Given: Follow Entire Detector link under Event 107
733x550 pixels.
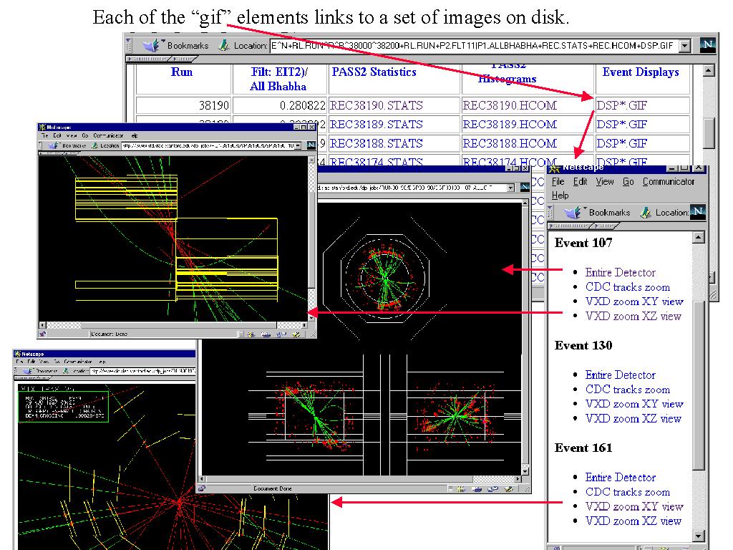Looking at the screenshot, I should point(620,272).
